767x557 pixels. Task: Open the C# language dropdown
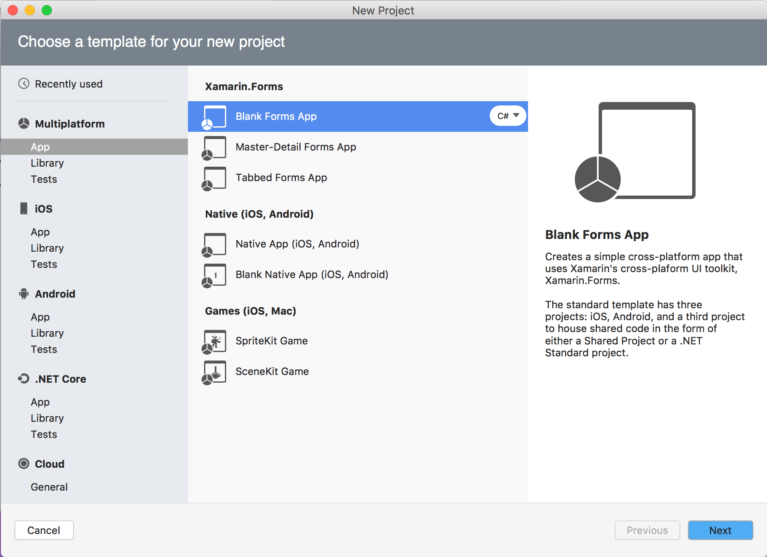coord(507,116)
